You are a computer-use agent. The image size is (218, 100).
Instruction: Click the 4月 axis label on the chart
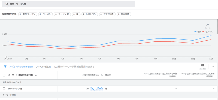click(63, 59)
